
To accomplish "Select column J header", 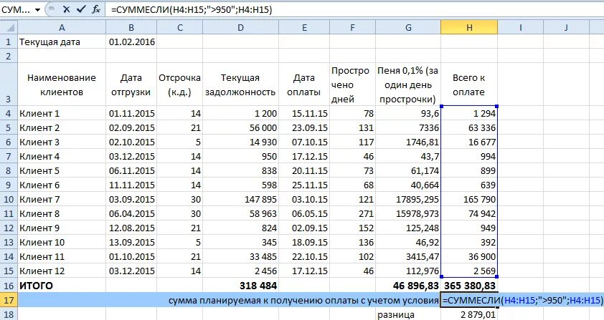I will [x=566, y=28].
